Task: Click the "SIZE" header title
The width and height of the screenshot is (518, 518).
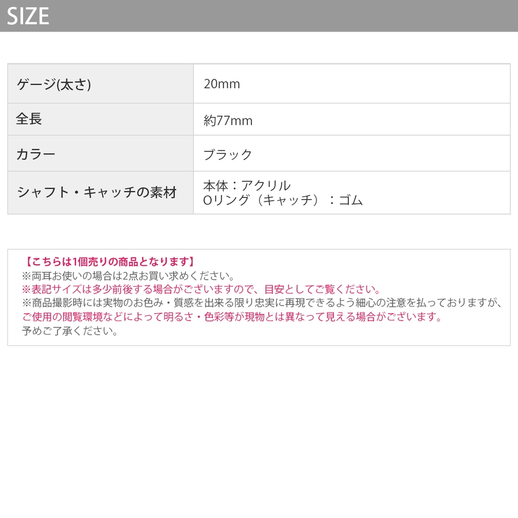Action: [x=28, y=16]
